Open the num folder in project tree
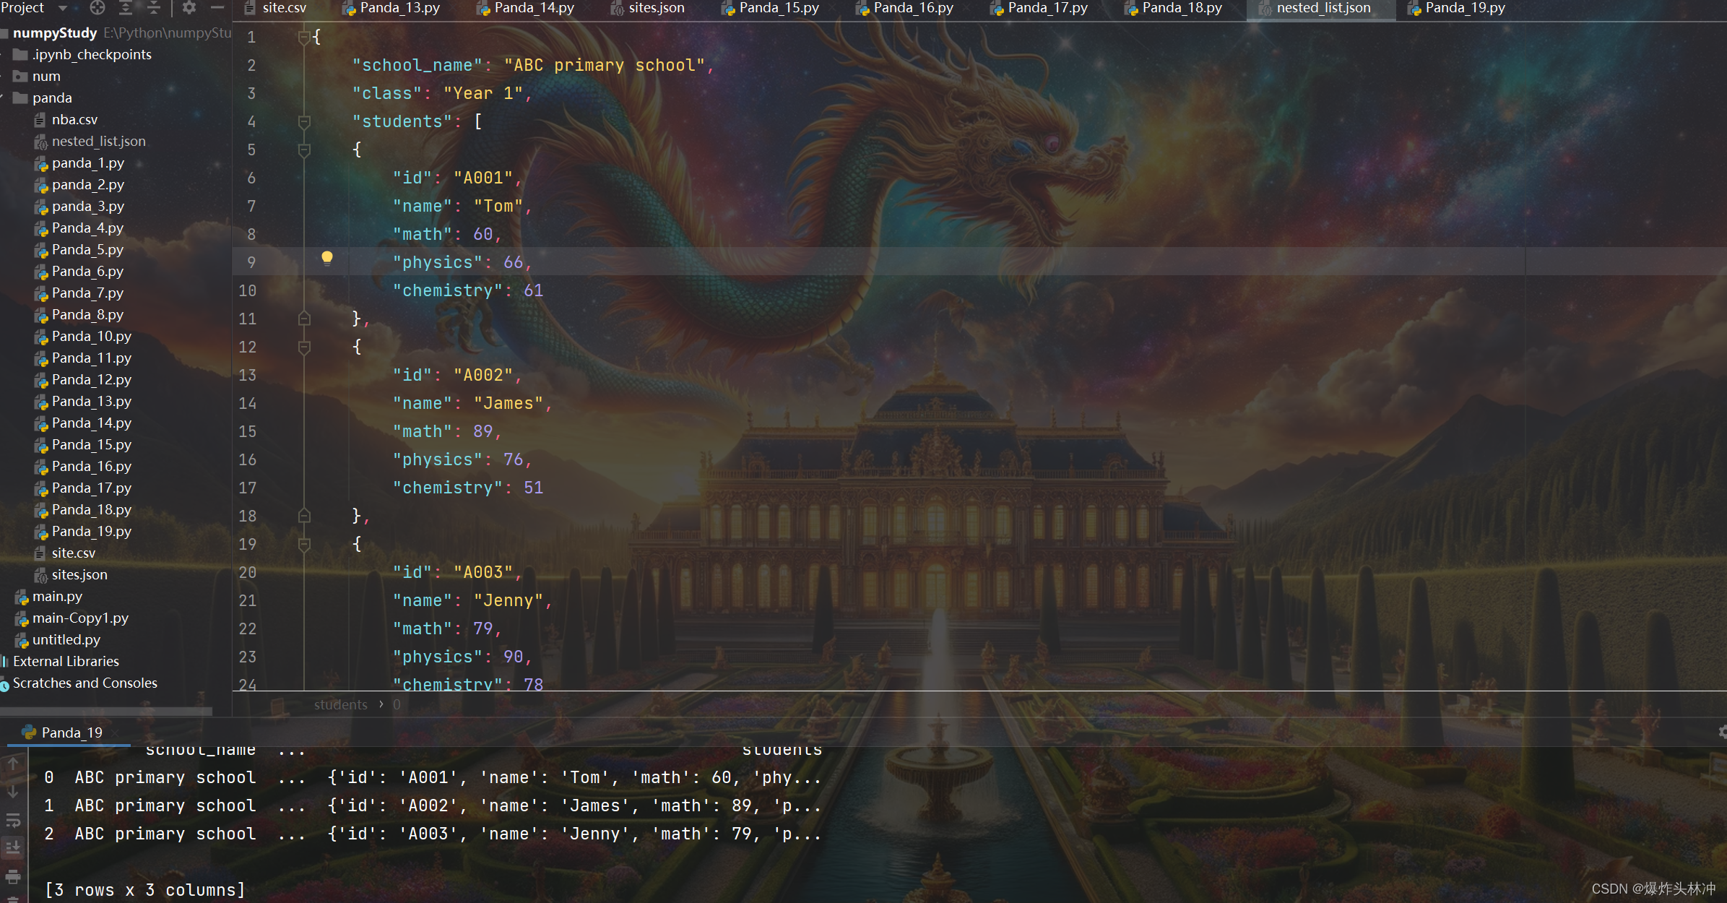This screenshot has width=1727, height=903. [46, 76]
